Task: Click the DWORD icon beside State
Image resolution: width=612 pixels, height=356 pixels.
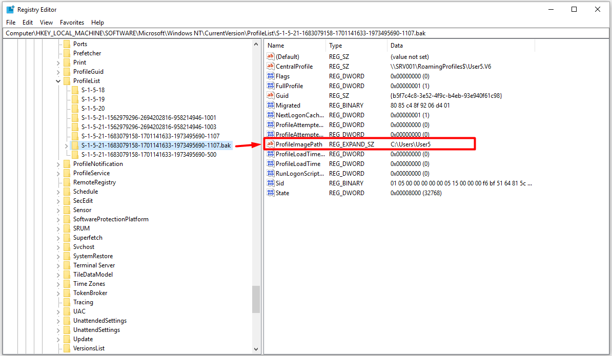Action: click(270, 193)
